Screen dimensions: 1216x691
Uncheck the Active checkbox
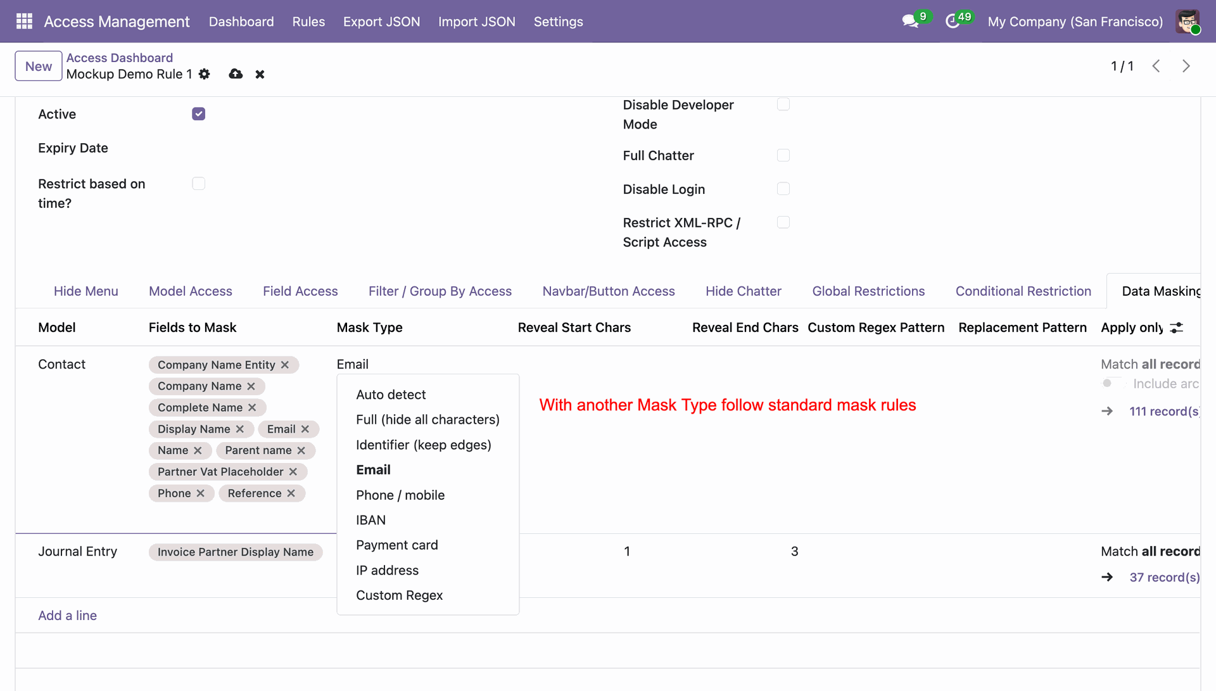198,114
